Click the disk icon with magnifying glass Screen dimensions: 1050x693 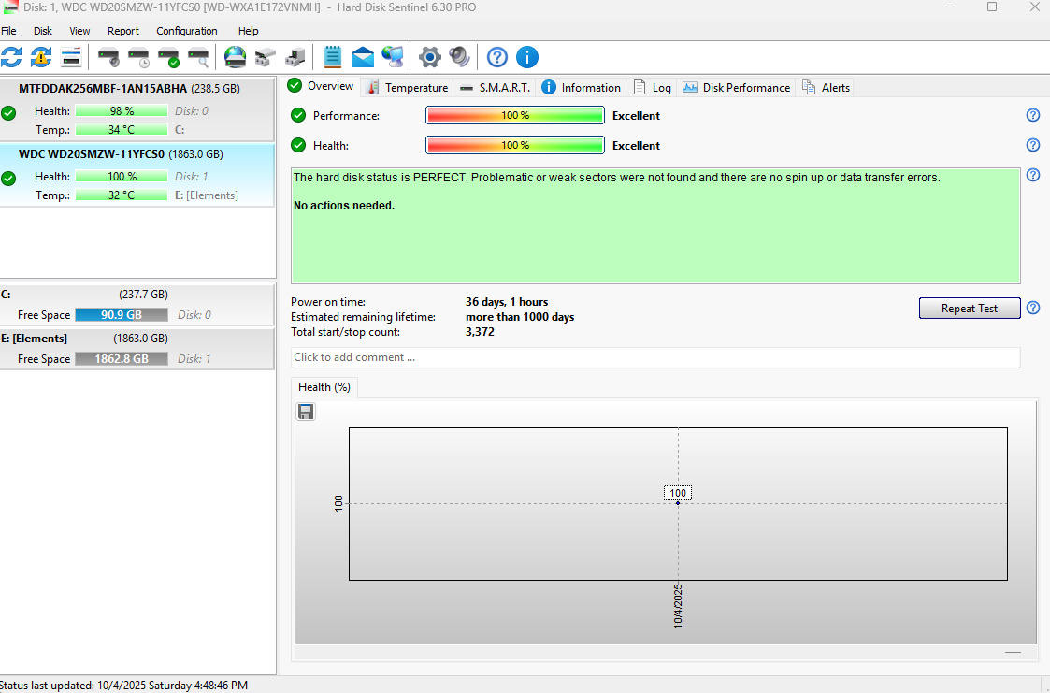tap(198, 57)
